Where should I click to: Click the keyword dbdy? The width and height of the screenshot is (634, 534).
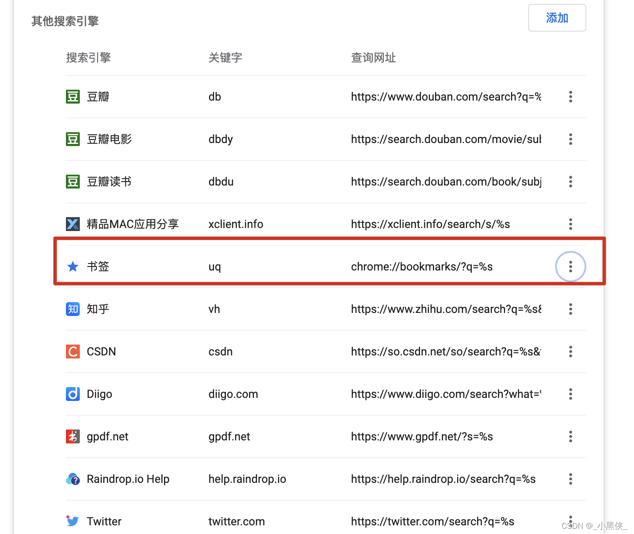point(221,139)
